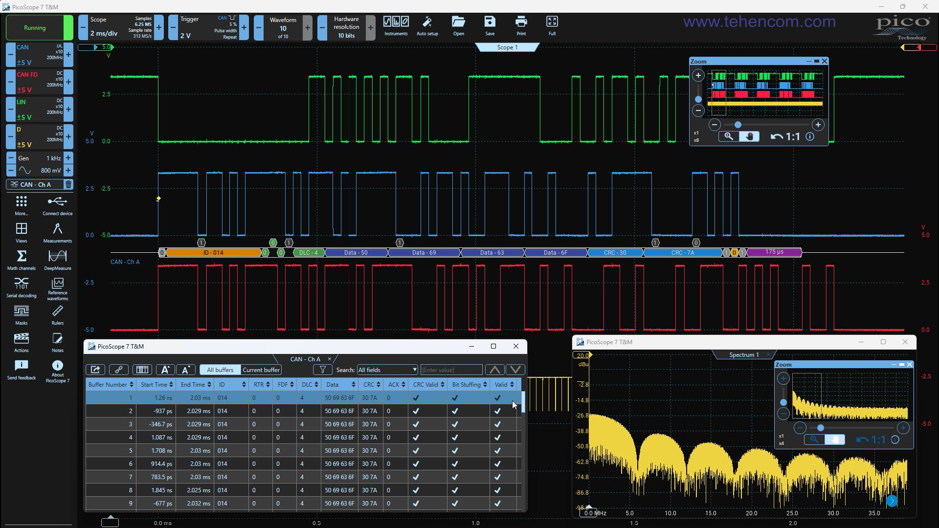Open the Masks tool
Image resolution: width=939 pixels, height=528 pixels.
click(21, 315)
